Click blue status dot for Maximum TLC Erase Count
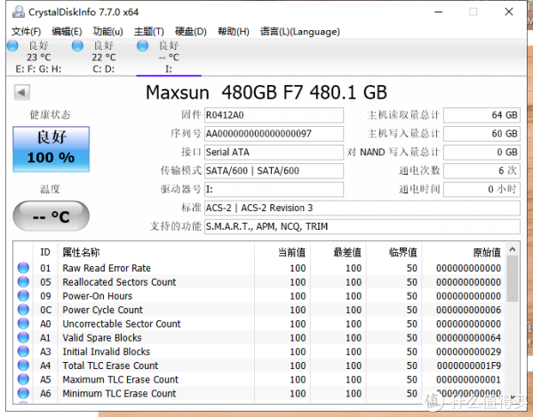Image resolution: width=533 pixels, height=417 pixels. (x=23, y=380)
